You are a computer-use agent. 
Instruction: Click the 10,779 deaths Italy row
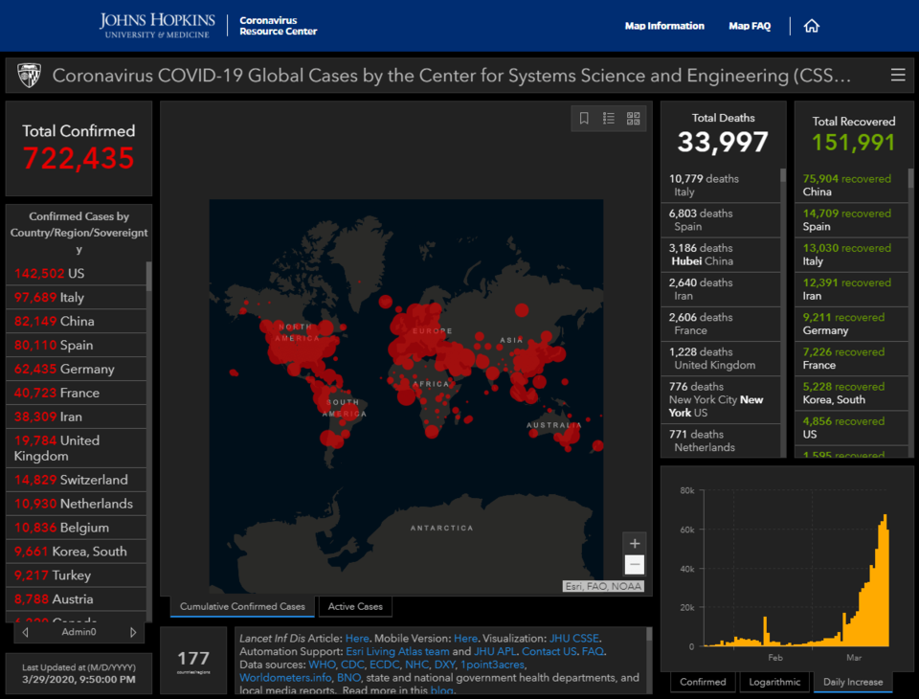click(x=721, y=186)
